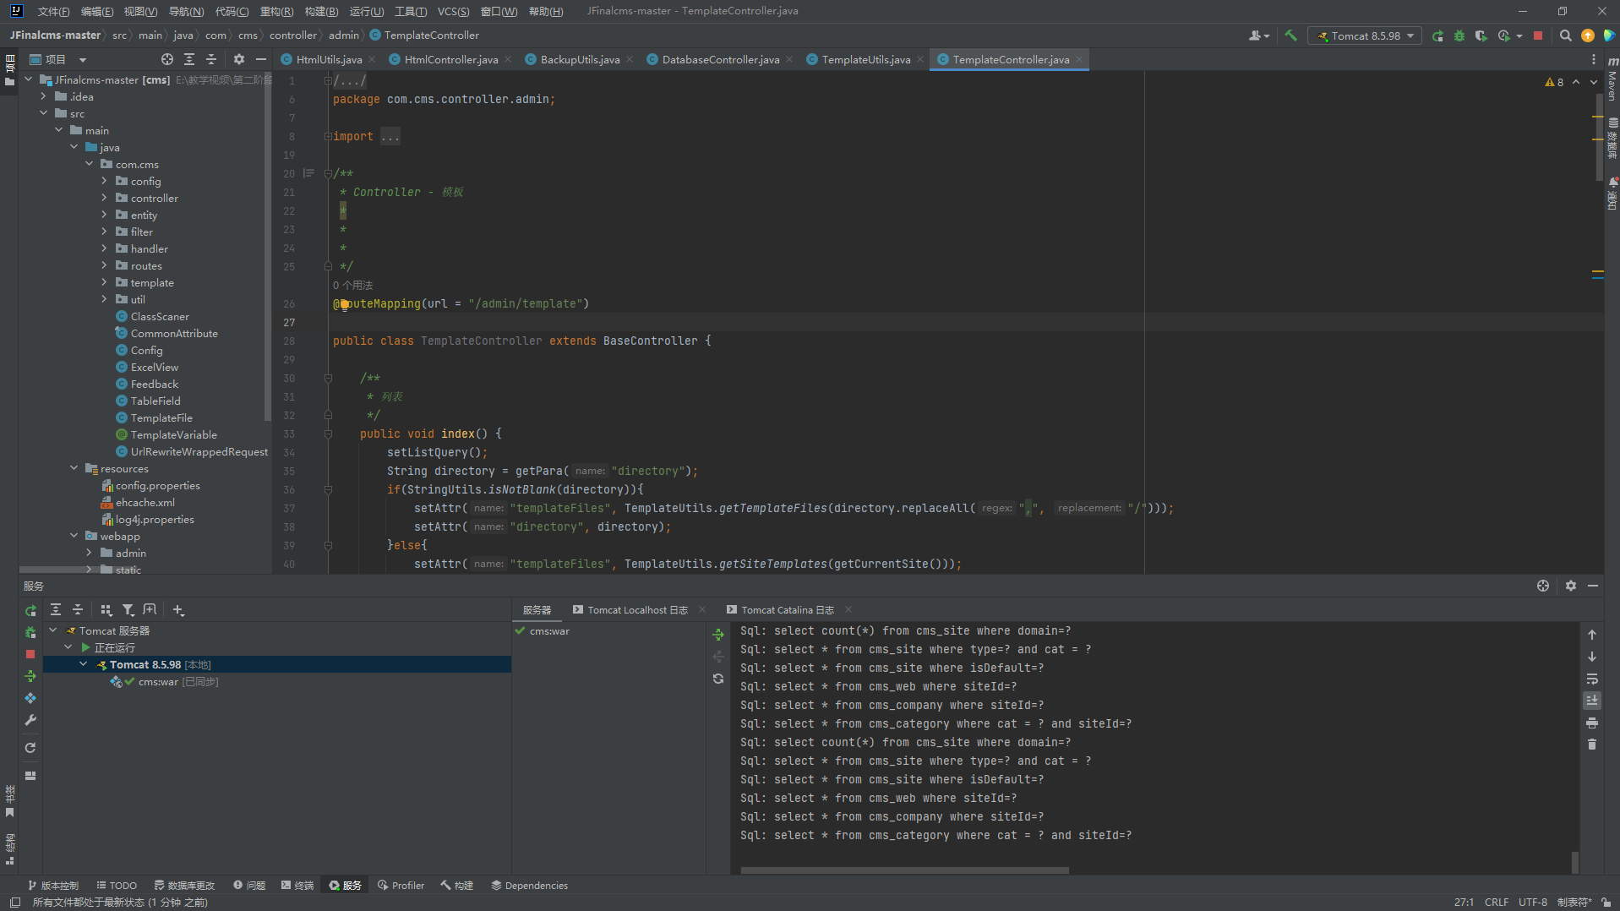Click the console horizontal scrollbar
This screenshot has width=1620, height=911.
click(x=904, y=870)
